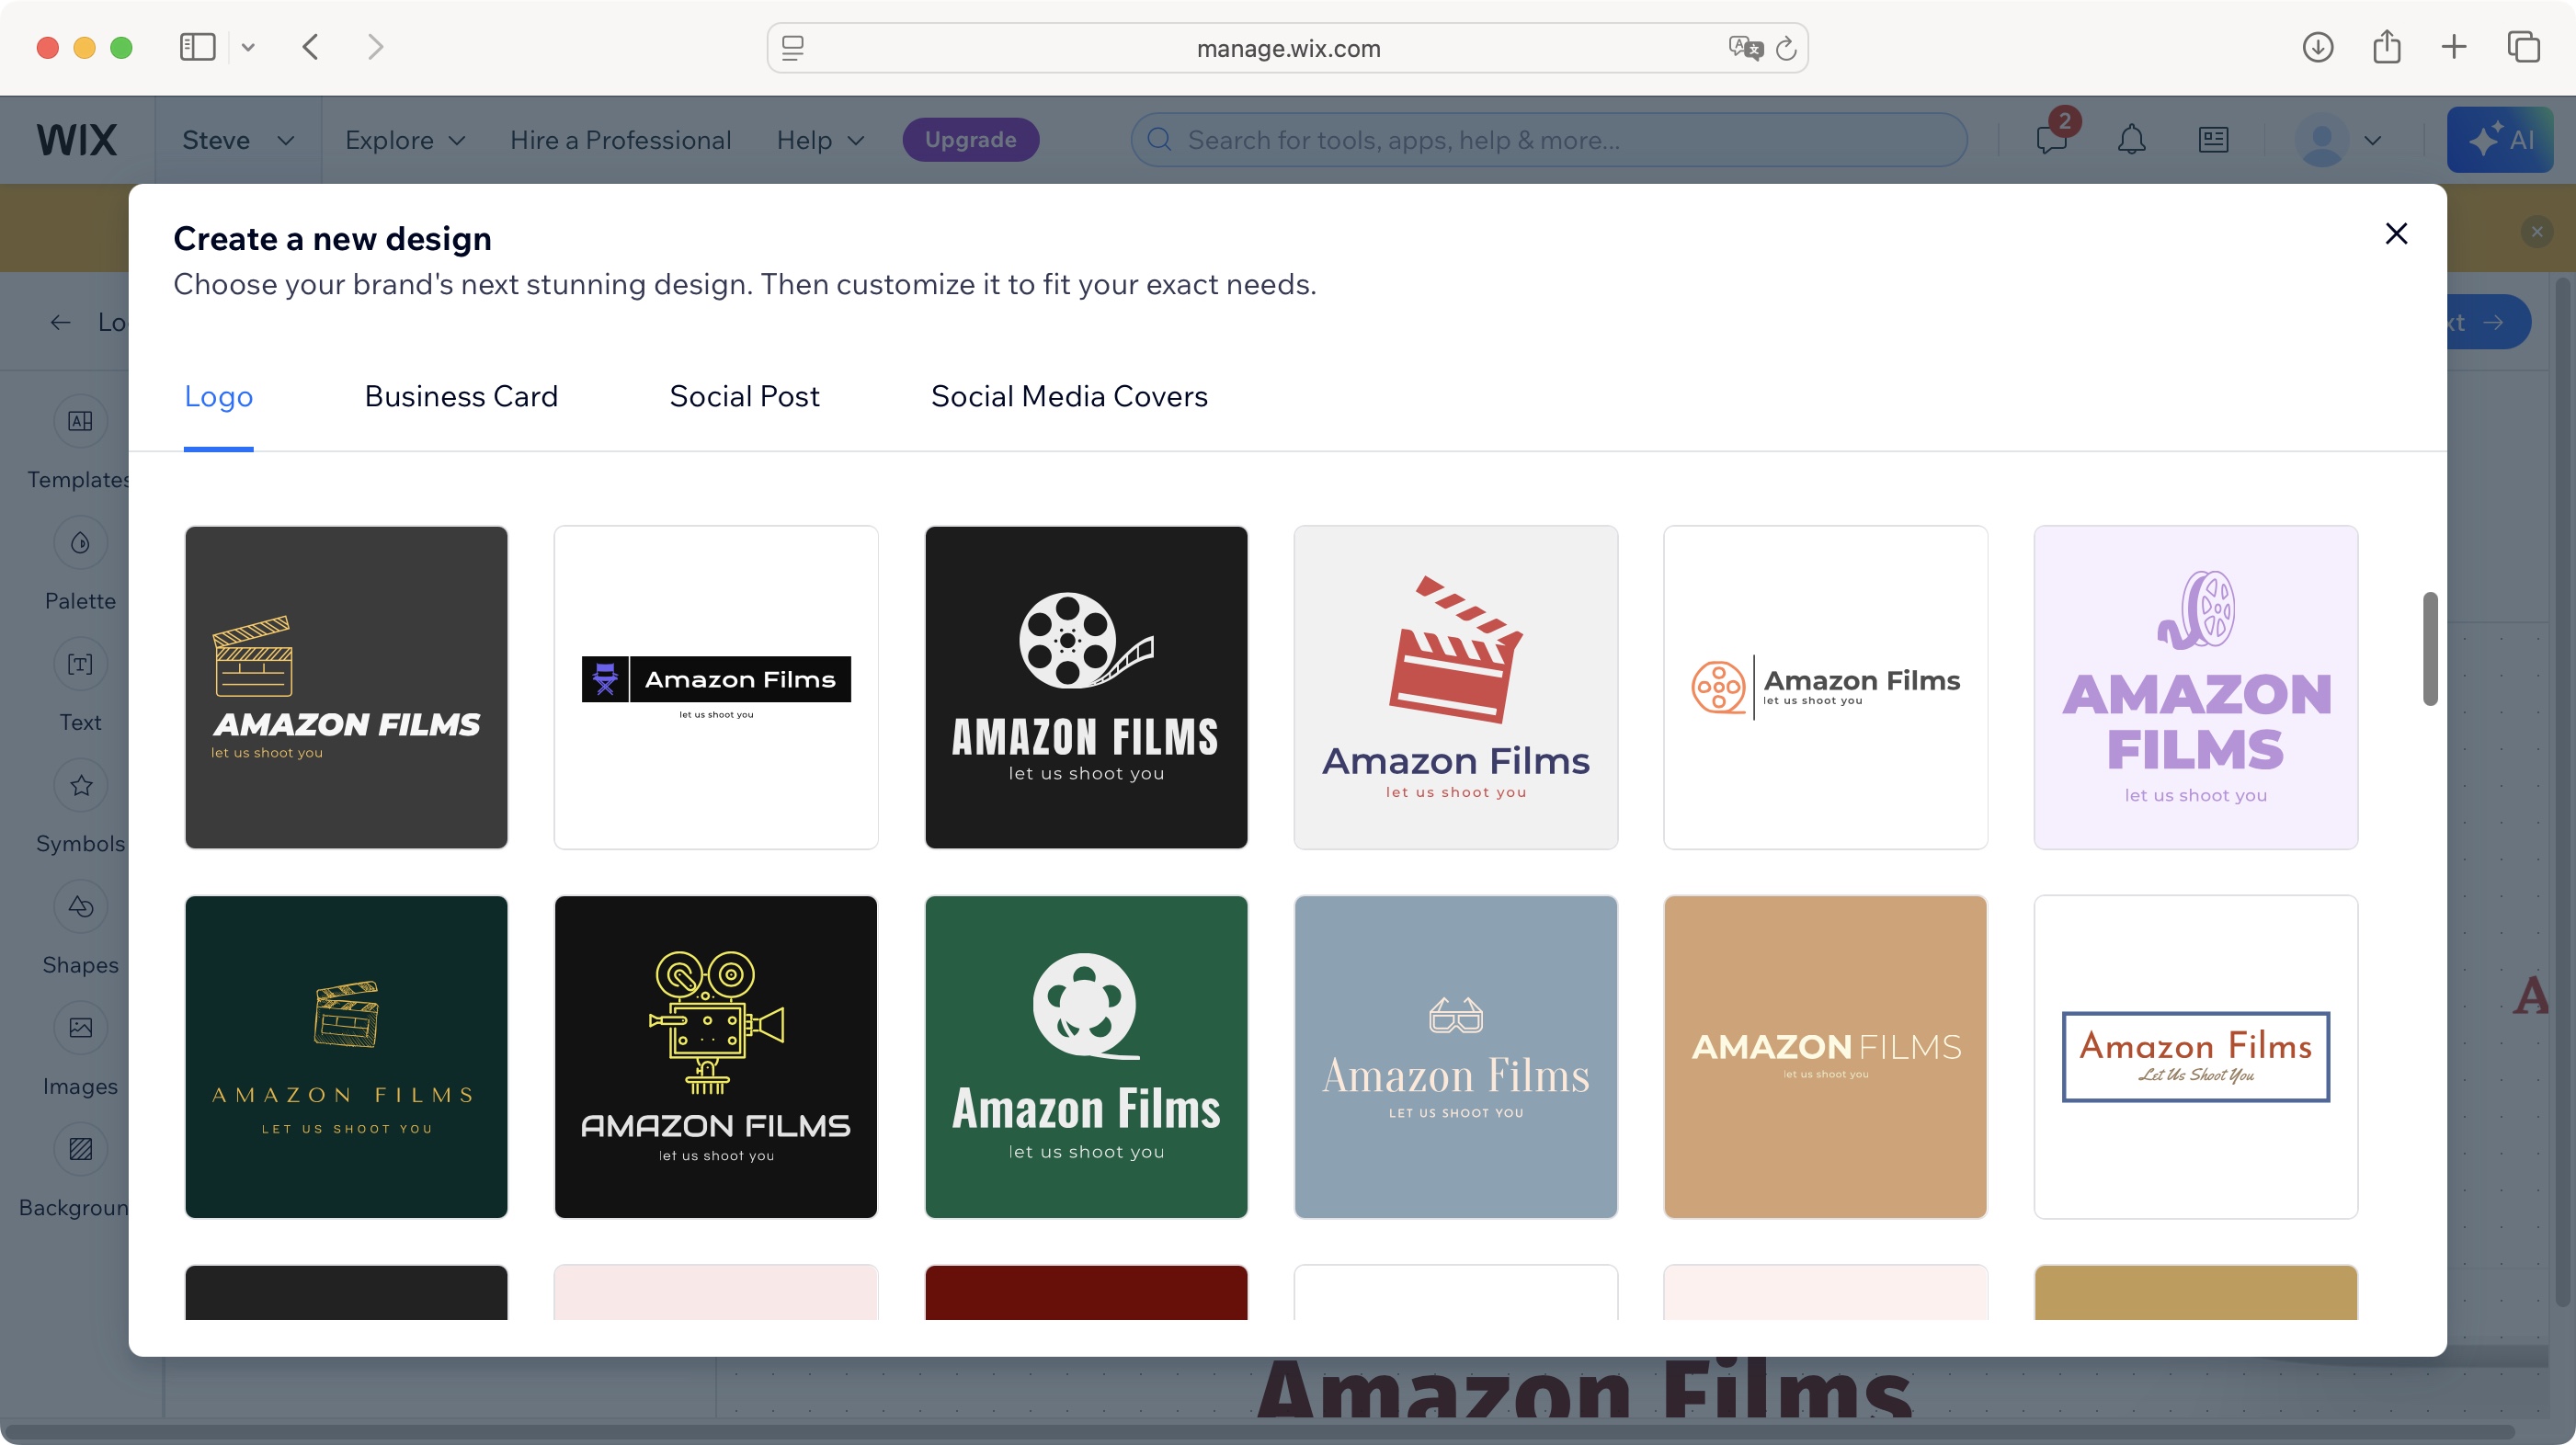Image resolution: width=2576 pixels, height=1445 pixels.
Task: Click the website settings icon in address bar
Action: [x=792, y=47]
